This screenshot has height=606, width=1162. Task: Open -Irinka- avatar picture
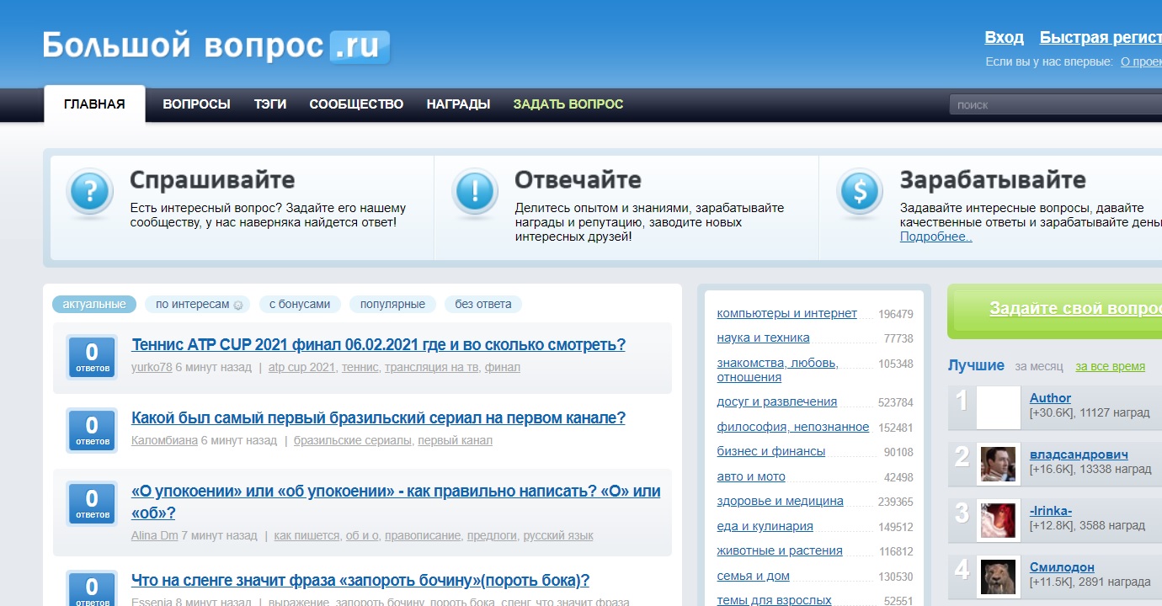pos(999,521)
